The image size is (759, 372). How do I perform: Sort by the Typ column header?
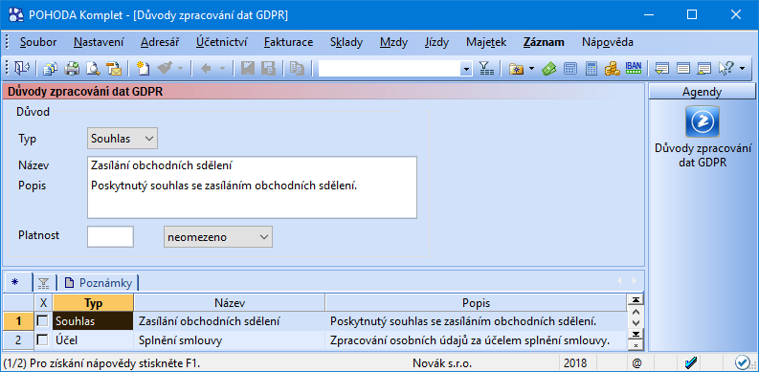pos(93,303)
